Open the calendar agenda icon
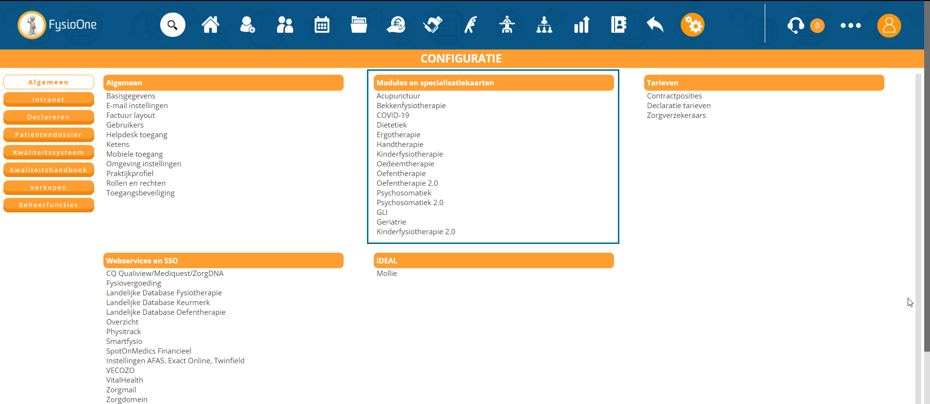The height and width of the screenshot is (404, 930). pyautogui.click(x=322, y=25)
